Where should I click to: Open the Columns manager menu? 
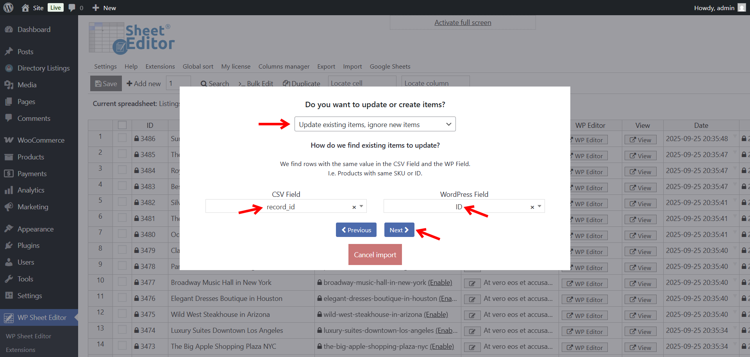[x=284, y=67]
